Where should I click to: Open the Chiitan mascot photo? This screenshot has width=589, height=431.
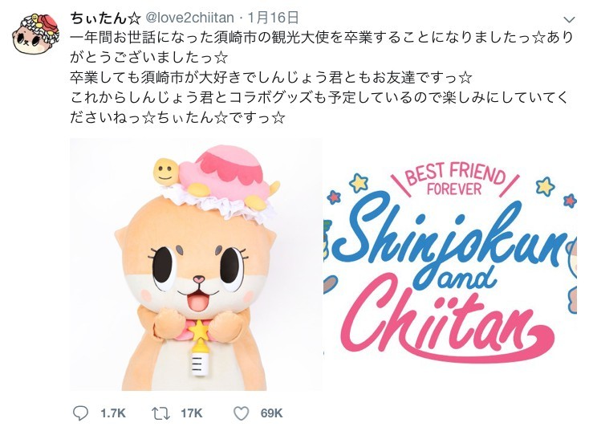196,265
